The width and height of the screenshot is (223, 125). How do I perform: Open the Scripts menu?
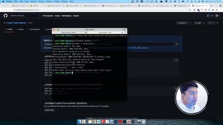click(41, 1)
